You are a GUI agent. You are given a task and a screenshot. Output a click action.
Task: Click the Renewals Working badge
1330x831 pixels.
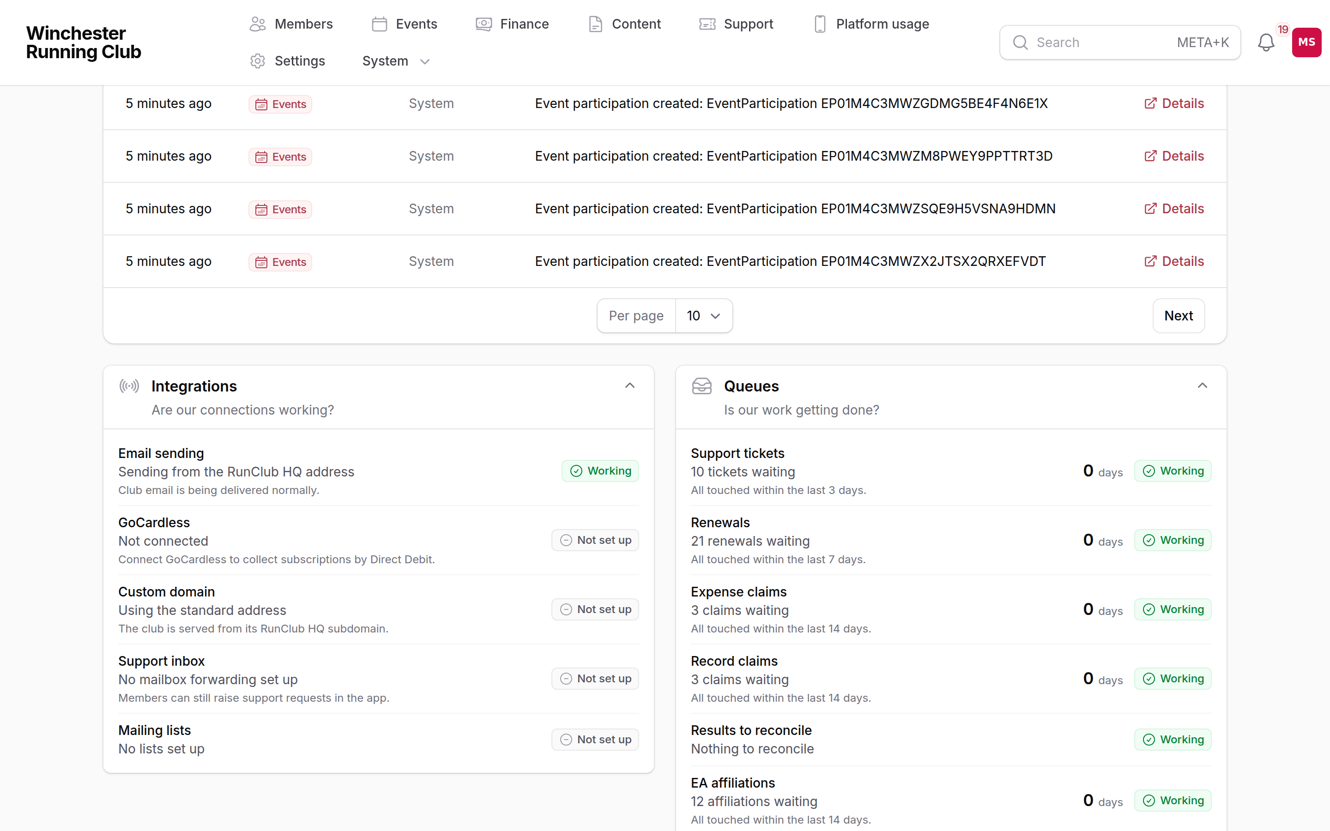(1173, 540)
